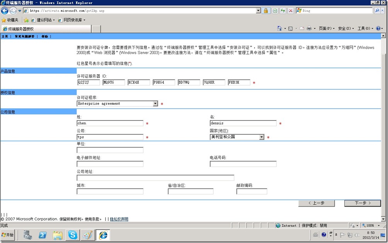The image size is (388, 243).
Task: Click the Refresh page icon
Action: pos(283,11)
